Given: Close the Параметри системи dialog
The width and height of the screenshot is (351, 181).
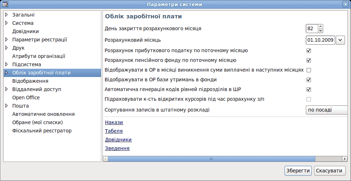Looking at the screenshot, I should [346, 4].
